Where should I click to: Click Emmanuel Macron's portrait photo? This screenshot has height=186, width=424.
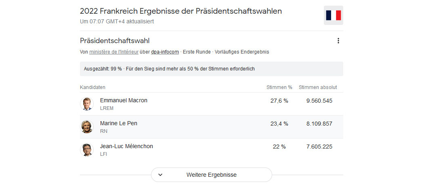(x=87, y=104)
